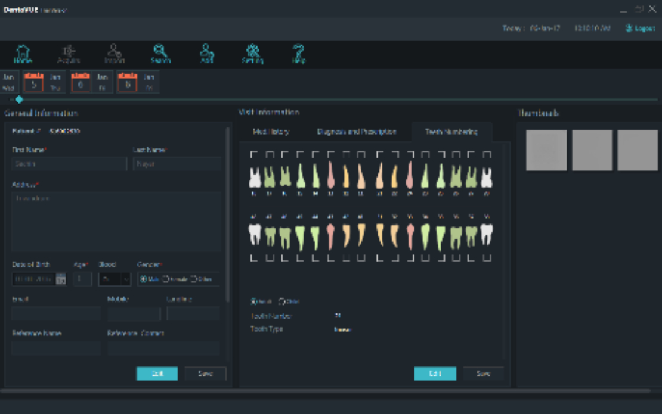Select Male gender radio button
Screen dimensions: 662x414
pos(144,279)
